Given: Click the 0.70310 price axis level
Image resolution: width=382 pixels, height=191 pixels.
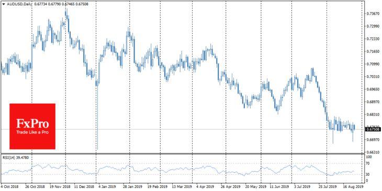Looking at the screenshot, I should 373,77.
